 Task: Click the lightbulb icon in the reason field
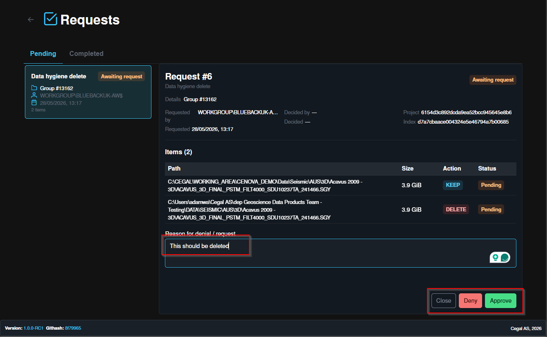pos(495,257)
